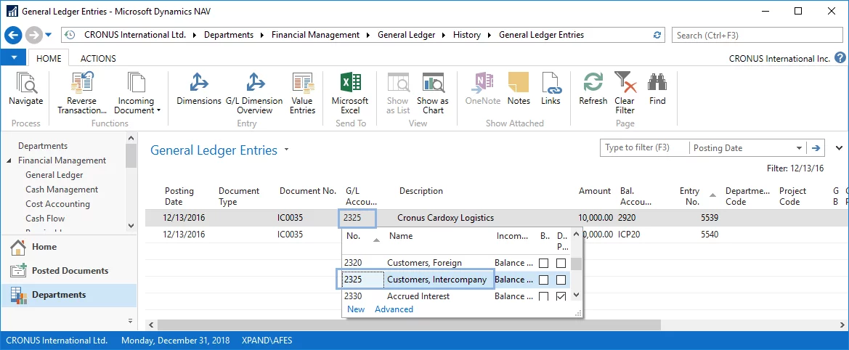Uncheck the checked box for Accrued Interest
Screen dimensions: 849x350
tap(561, 296)
